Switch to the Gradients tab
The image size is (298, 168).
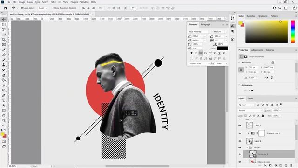263,16
